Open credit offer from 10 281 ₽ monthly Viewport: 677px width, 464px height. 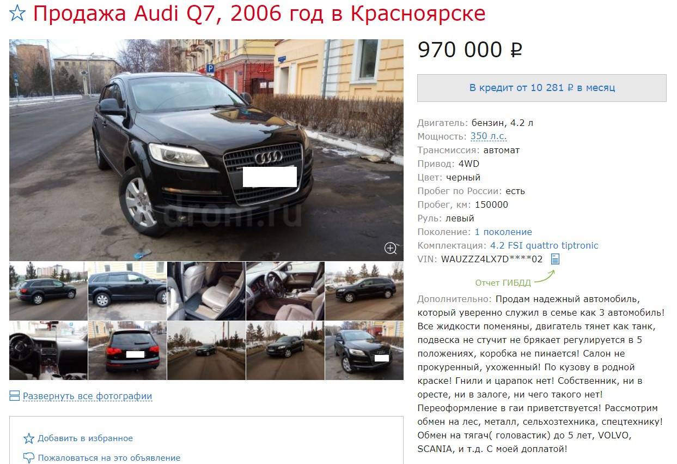point(542,88)
